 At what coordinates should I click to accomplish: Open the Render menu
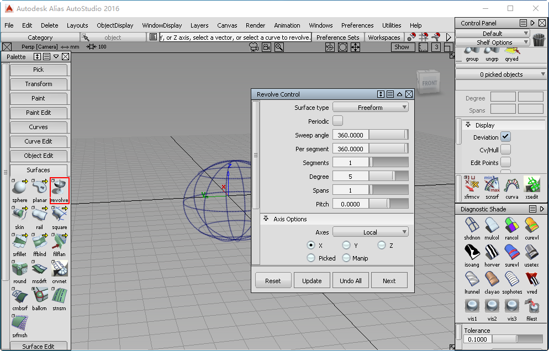[255, 25]
